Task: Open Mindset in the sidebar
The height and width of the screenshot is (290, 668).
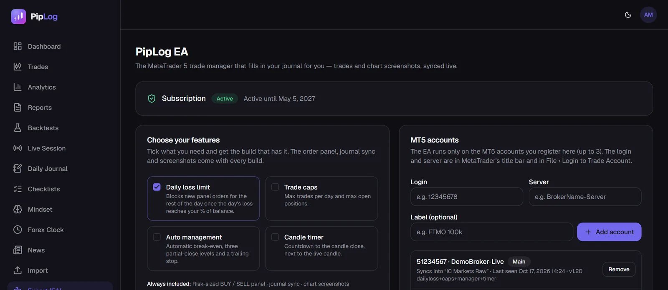Action: [60, 210]
